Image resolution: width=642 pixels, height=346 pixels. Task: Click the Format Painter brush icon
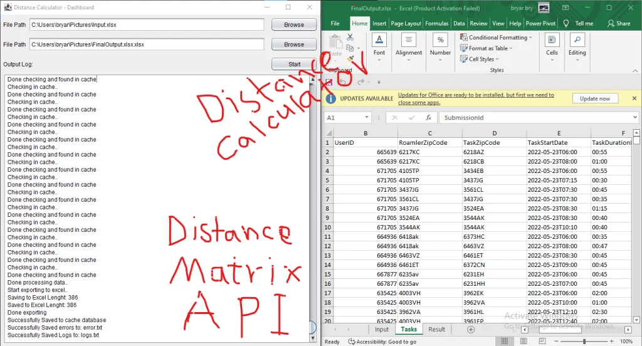[350, 59]
